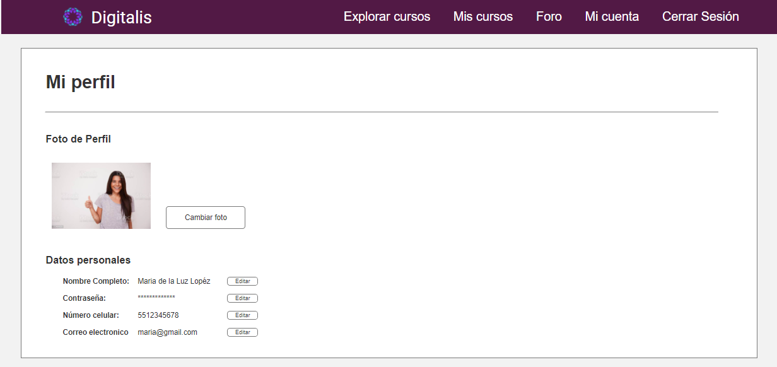Go to Mis cursos
The width and height of the screenshot is (777, 367).
click(483, 17)
